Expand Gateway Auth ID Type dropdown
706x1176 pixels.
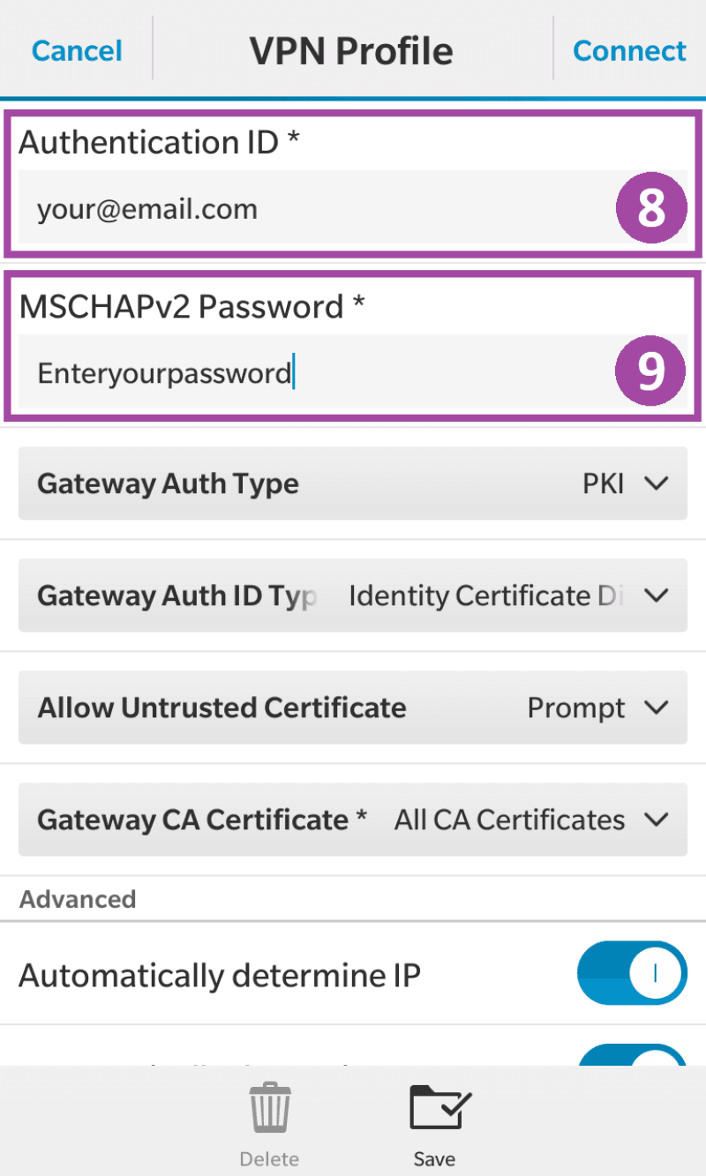pyautogui.click(x=353, y=595)
